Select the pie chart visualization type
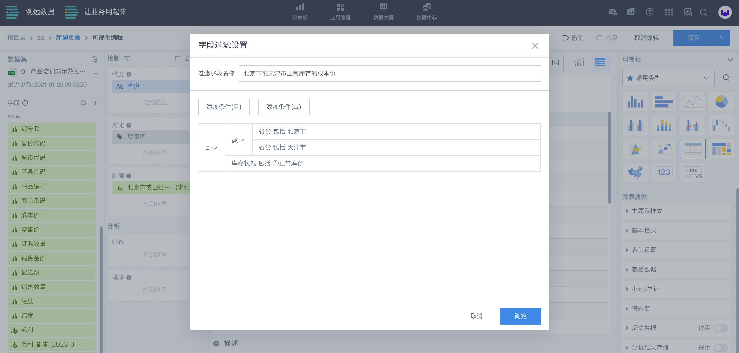Screen dimensions: 739x353 [x=721, y=102]
